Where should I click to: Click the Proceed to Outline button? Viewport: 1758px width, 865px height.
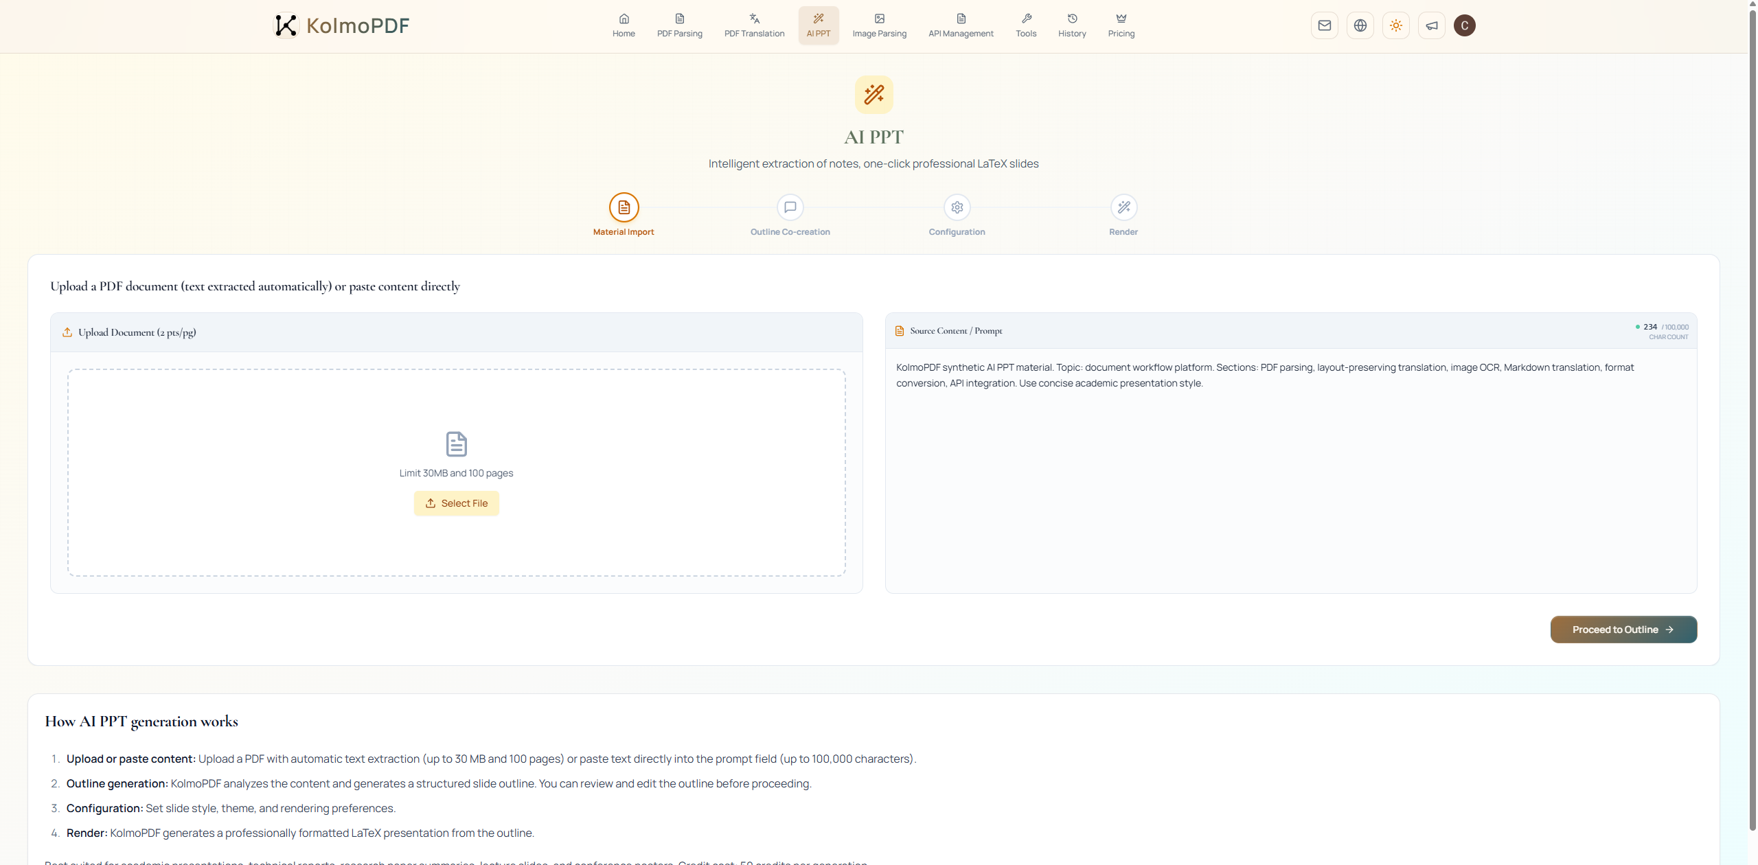pos(1623,630)
